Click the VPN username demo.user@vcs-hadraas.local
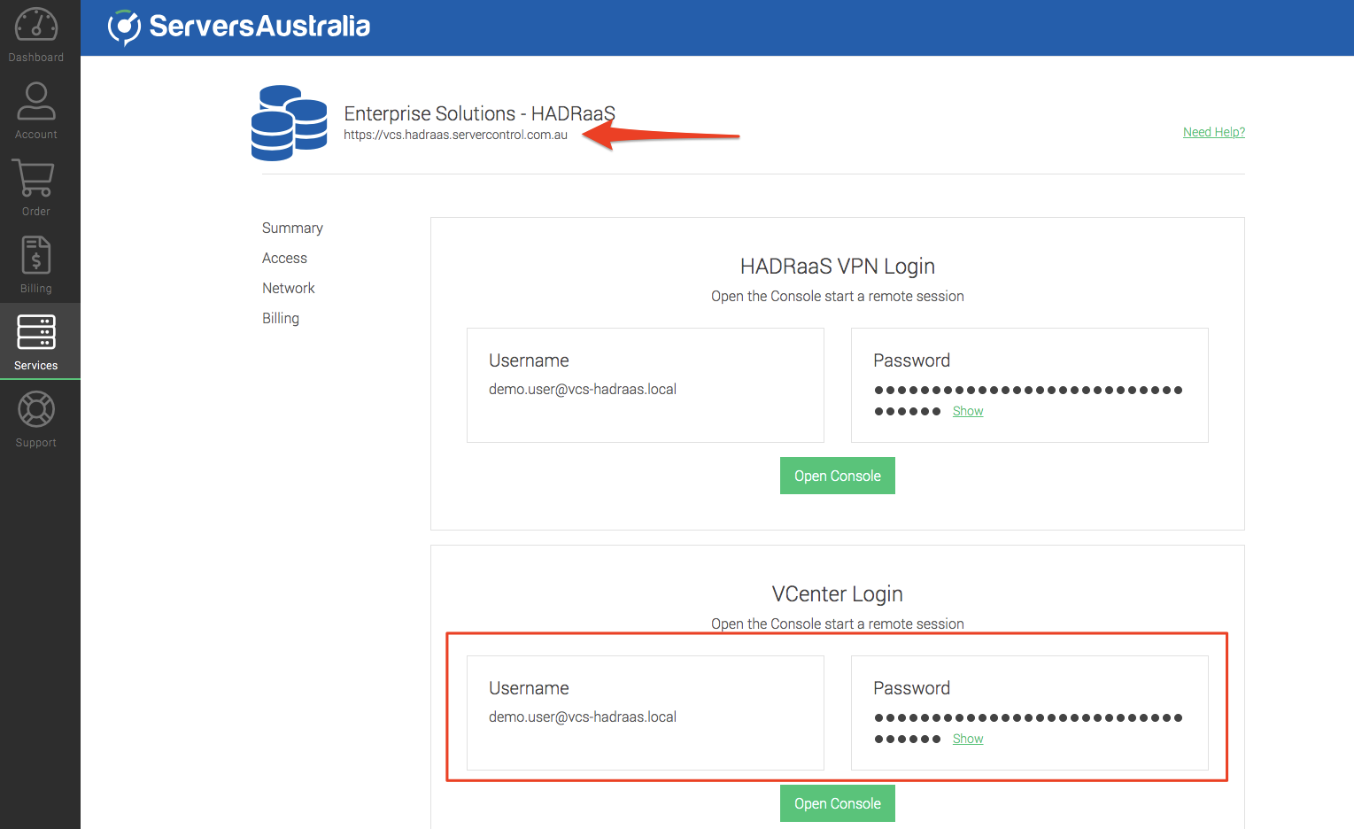This screenshot has width=1354, height=829. tap(582, 389)
